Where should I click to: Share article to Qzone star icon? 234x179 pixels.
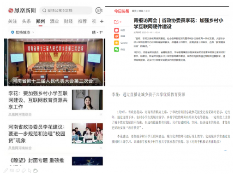pyautogui.click(x=116, y=43)
